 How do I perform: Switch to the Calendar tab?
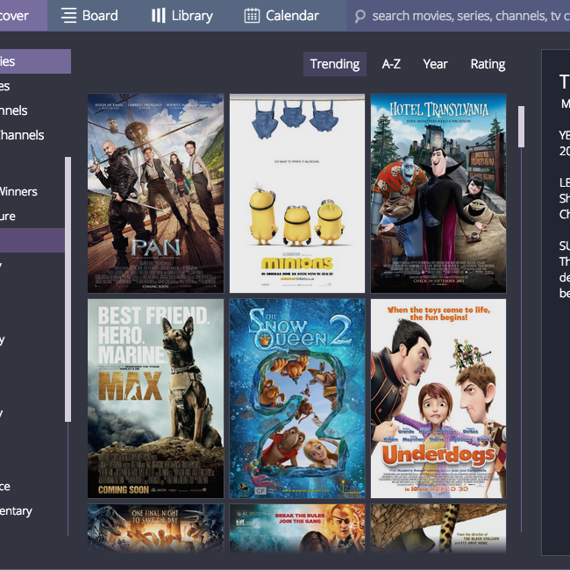point(281,16)
